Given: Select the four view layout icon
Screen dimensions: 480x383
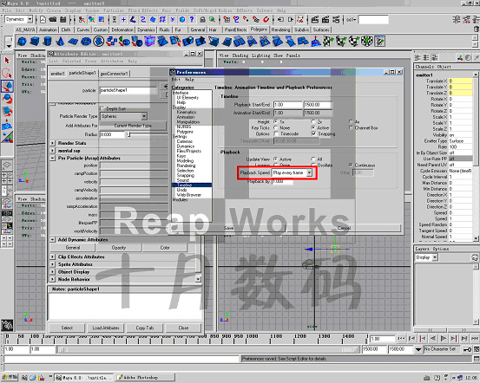Looking at the screenshot, I should click(7, 179).
